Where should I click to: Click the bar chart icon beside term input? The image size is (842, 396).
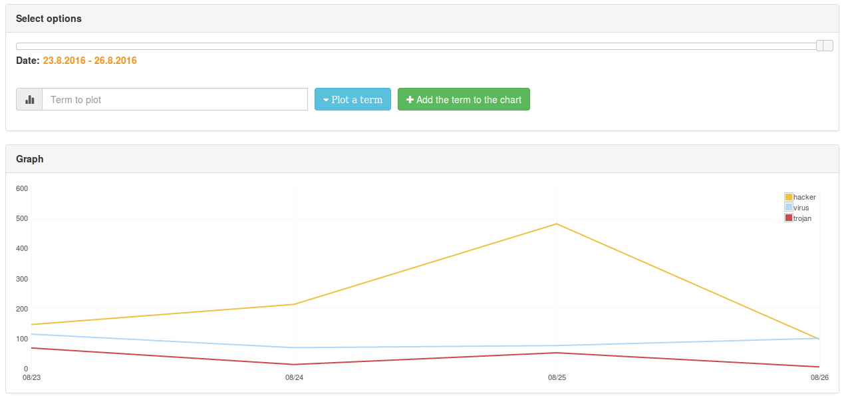(29, 100)
